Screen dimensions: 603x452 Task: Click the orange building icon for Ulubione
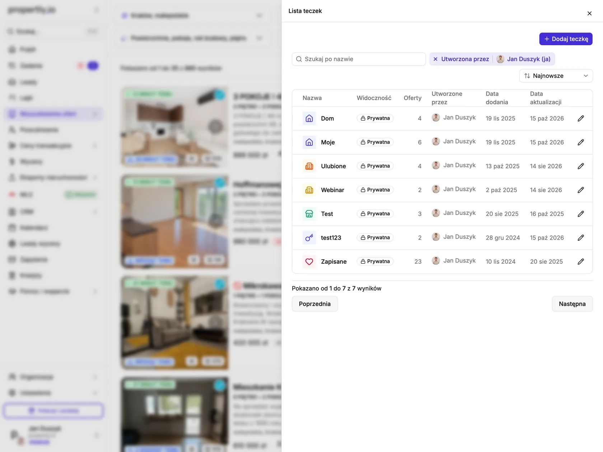(x=309, y=166)
